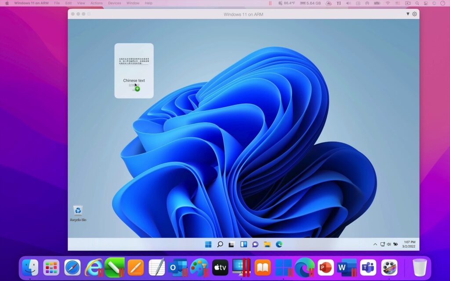Open the Windows 11 on ARM app menu
The image size is (450, 281).
click(x=31, y=3)
